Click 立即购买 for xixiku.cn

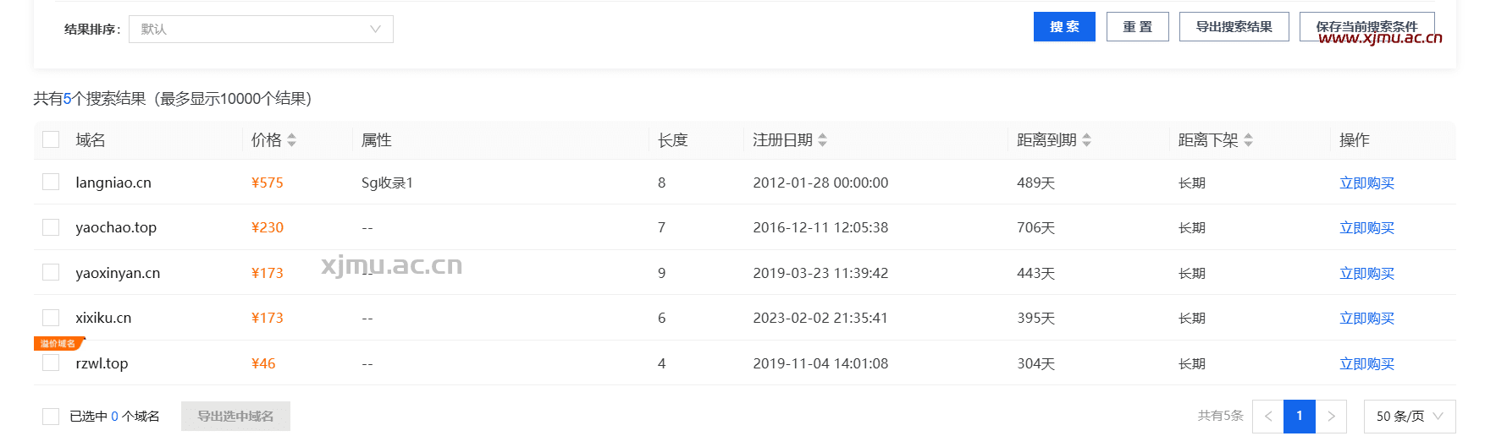click(x=1366, y=319)
